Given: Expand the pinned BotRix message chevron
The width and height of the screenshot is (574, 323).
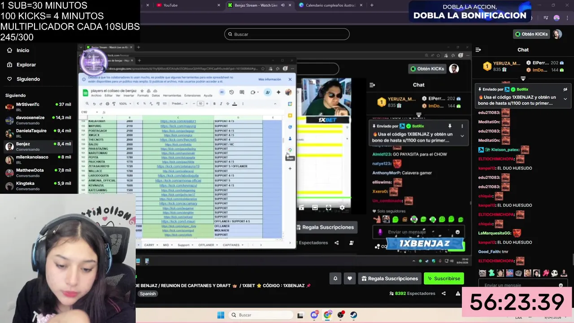Looking at the screenshot, I should coord(565,99).
